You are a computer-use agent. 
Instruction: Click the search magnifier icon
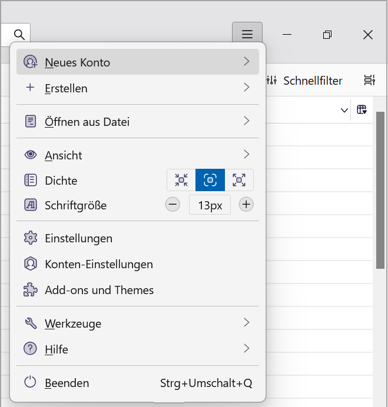point(19,35)
